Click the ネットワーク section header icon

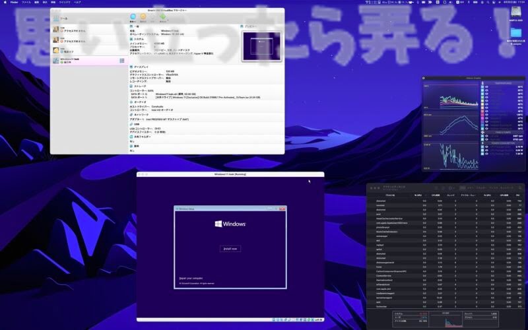[x=131, y=115]
